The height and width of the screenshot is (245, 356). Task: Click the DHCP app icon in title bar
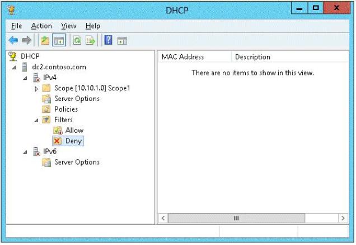[11, 10]
